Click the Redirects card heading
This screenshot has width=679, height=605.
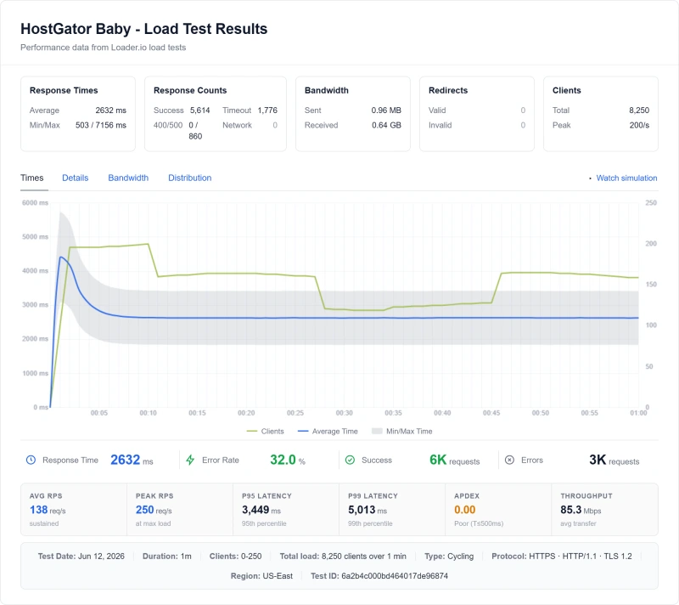(448, 90)
